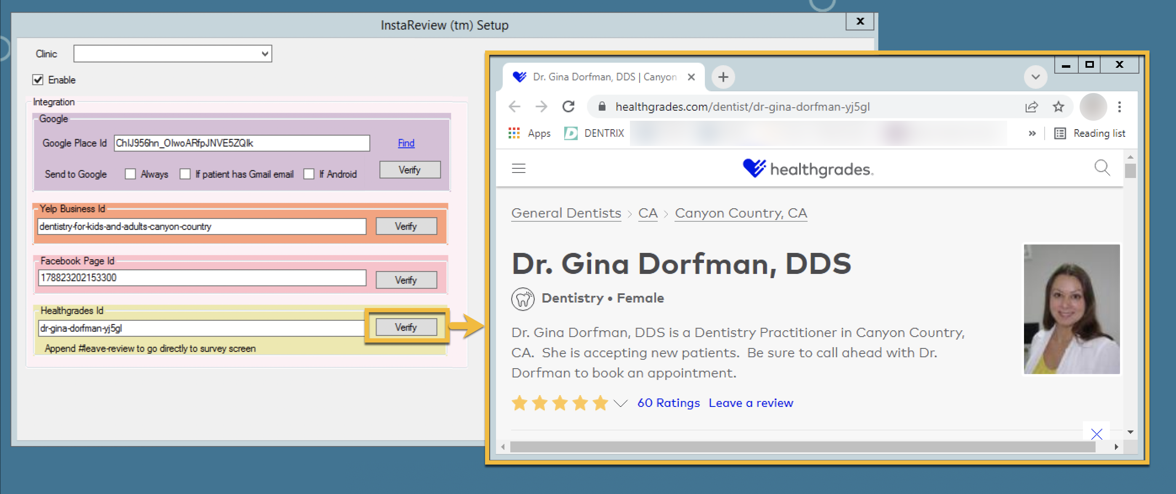
Task: Click the scroll up arrow in browser
Action: [x=1131, y=157]
